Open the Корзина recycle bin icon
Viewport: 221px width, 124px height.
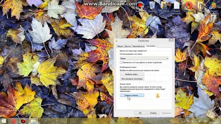152,7
